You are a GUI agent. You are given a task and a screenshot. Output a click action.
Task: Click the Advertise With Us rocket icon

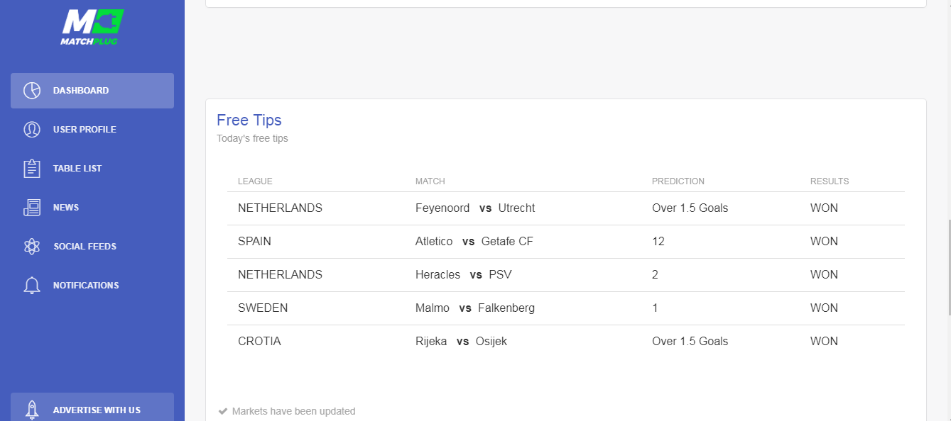[32, 410]
